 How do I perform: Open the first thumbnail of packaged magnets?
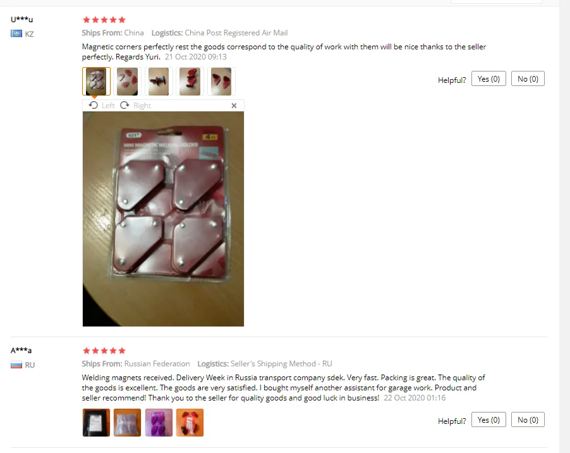[x=96, y=82]
